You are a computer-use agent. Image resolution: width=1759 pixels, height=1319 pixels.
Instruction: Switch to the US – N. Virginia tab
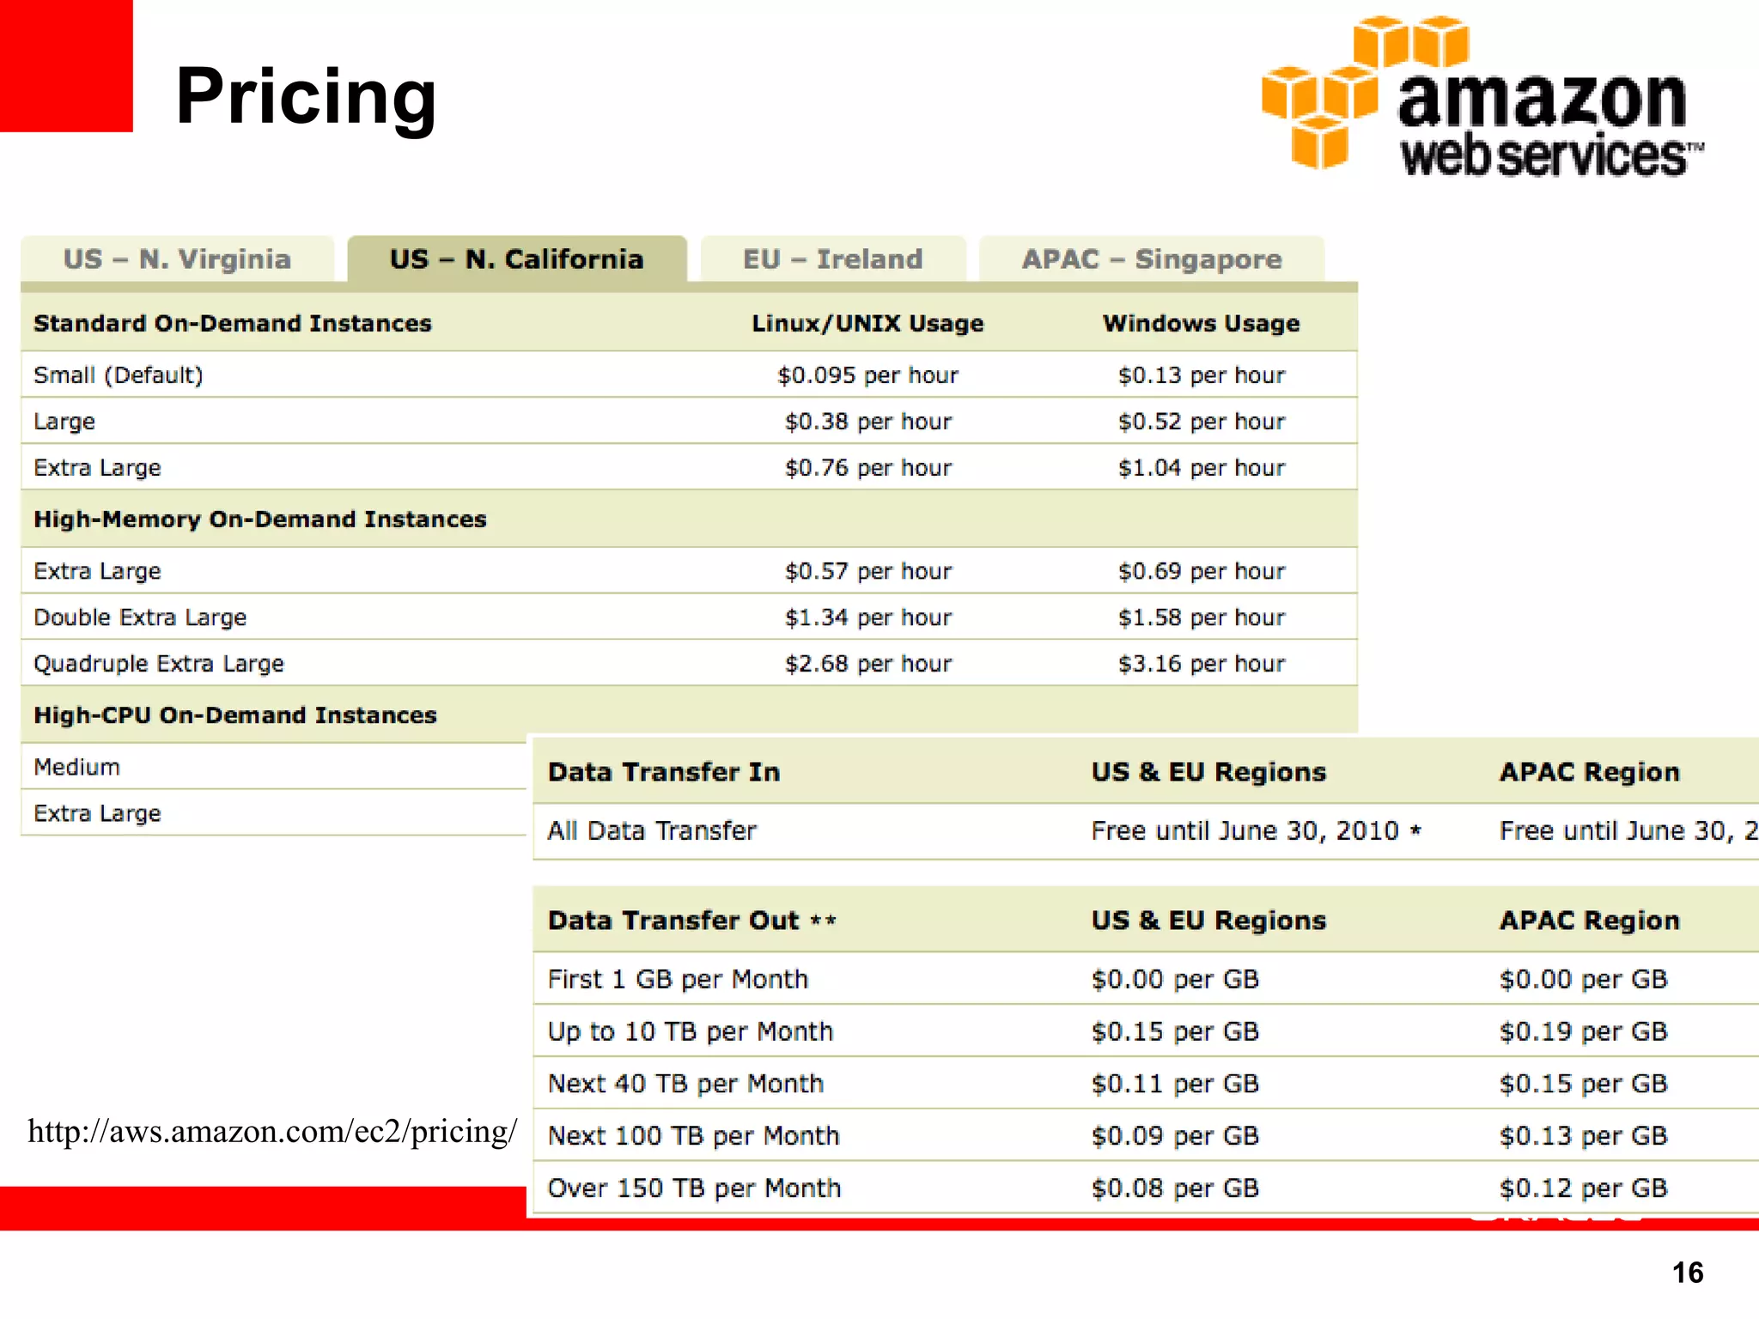(x=178, y=258)
